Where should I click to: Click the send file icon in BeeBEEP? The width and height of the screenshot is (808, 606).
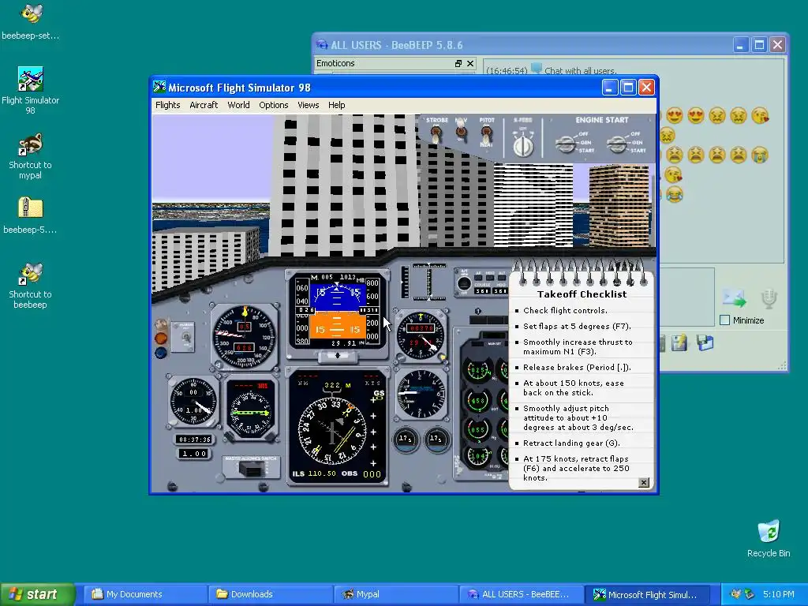click(734, 298)
